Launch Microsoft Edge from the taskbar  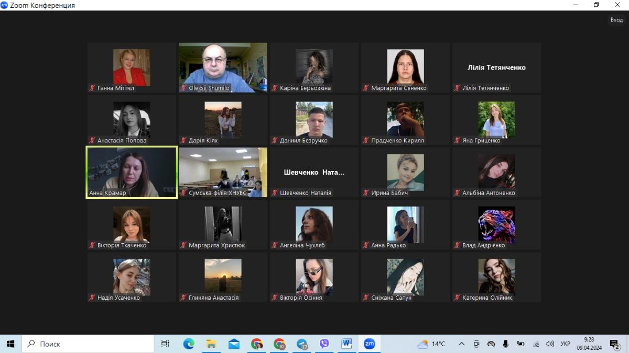(189, 344)
